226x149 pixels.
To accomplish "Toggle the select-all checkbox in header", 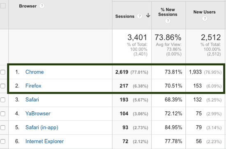I will [x=3, y=6].
